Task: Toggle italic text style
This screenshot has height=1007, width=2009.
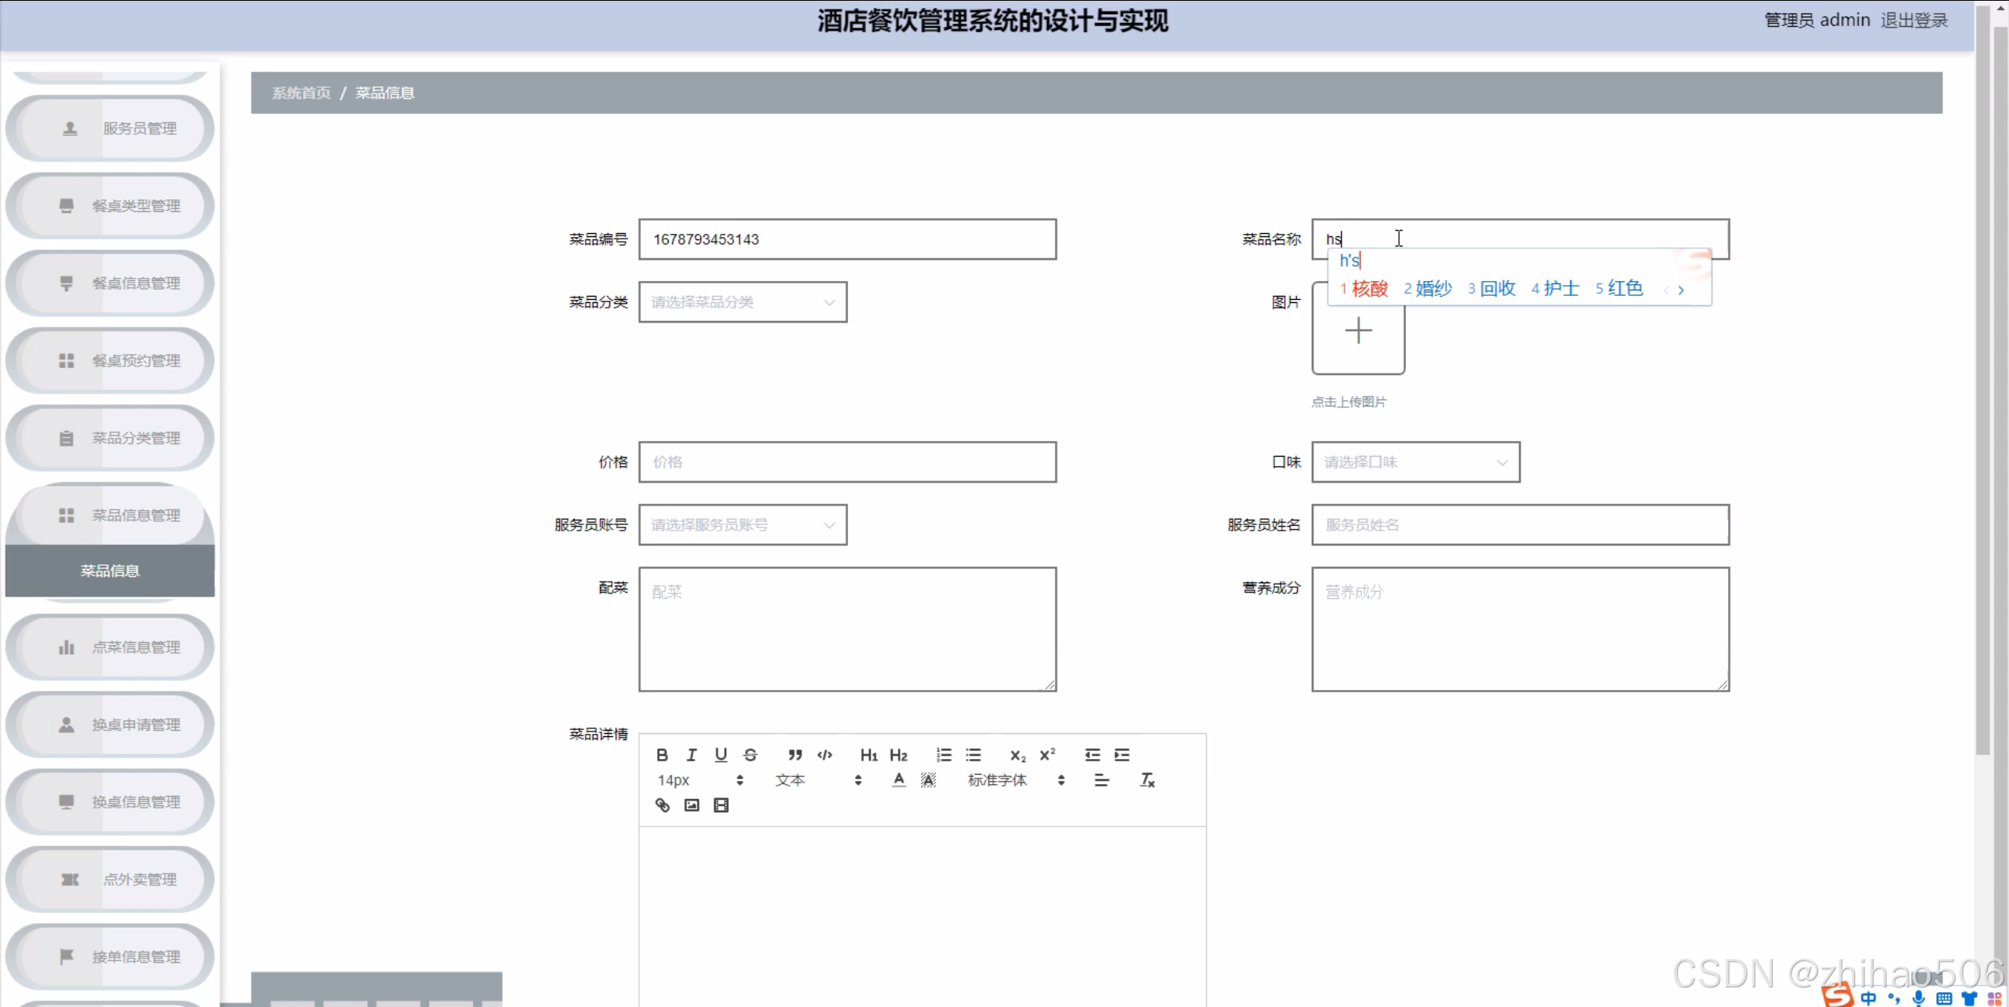Action: tap(691, 754)
